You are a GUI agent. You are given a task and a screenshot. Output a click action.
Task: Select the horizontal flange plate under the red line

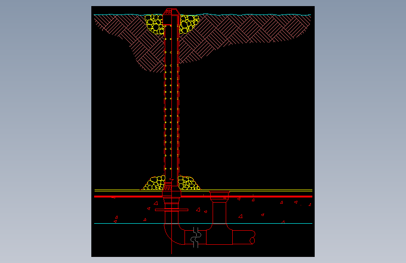click(171, 210)
